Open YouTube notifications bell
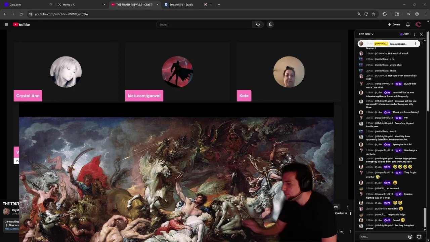The width and height of the screenshot is (430, 242). coord(408,25)
